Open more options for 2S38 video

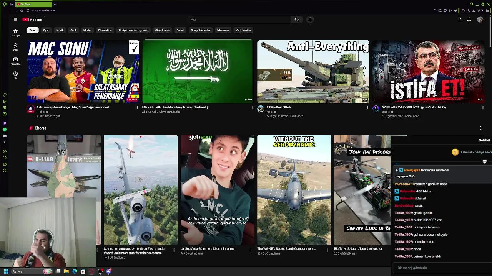pyautogui.click(x=367, y=108)
